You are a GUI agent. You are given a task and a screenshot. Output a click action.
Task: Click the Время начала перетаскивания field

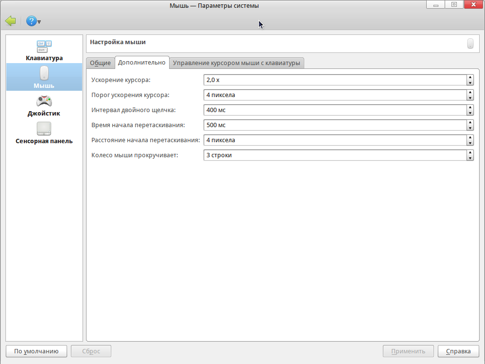pos(335,125)
